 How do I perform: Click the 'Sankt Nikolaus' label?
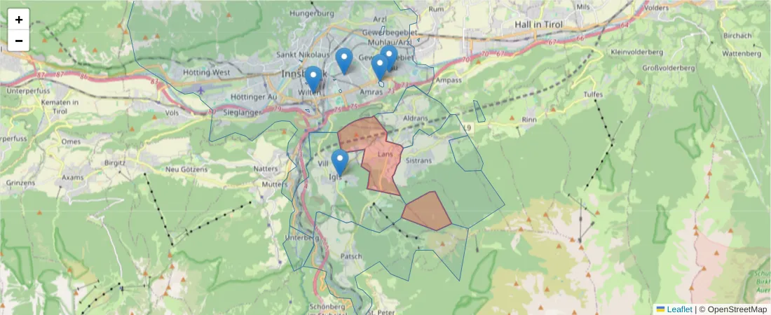(x=303, y=55)
